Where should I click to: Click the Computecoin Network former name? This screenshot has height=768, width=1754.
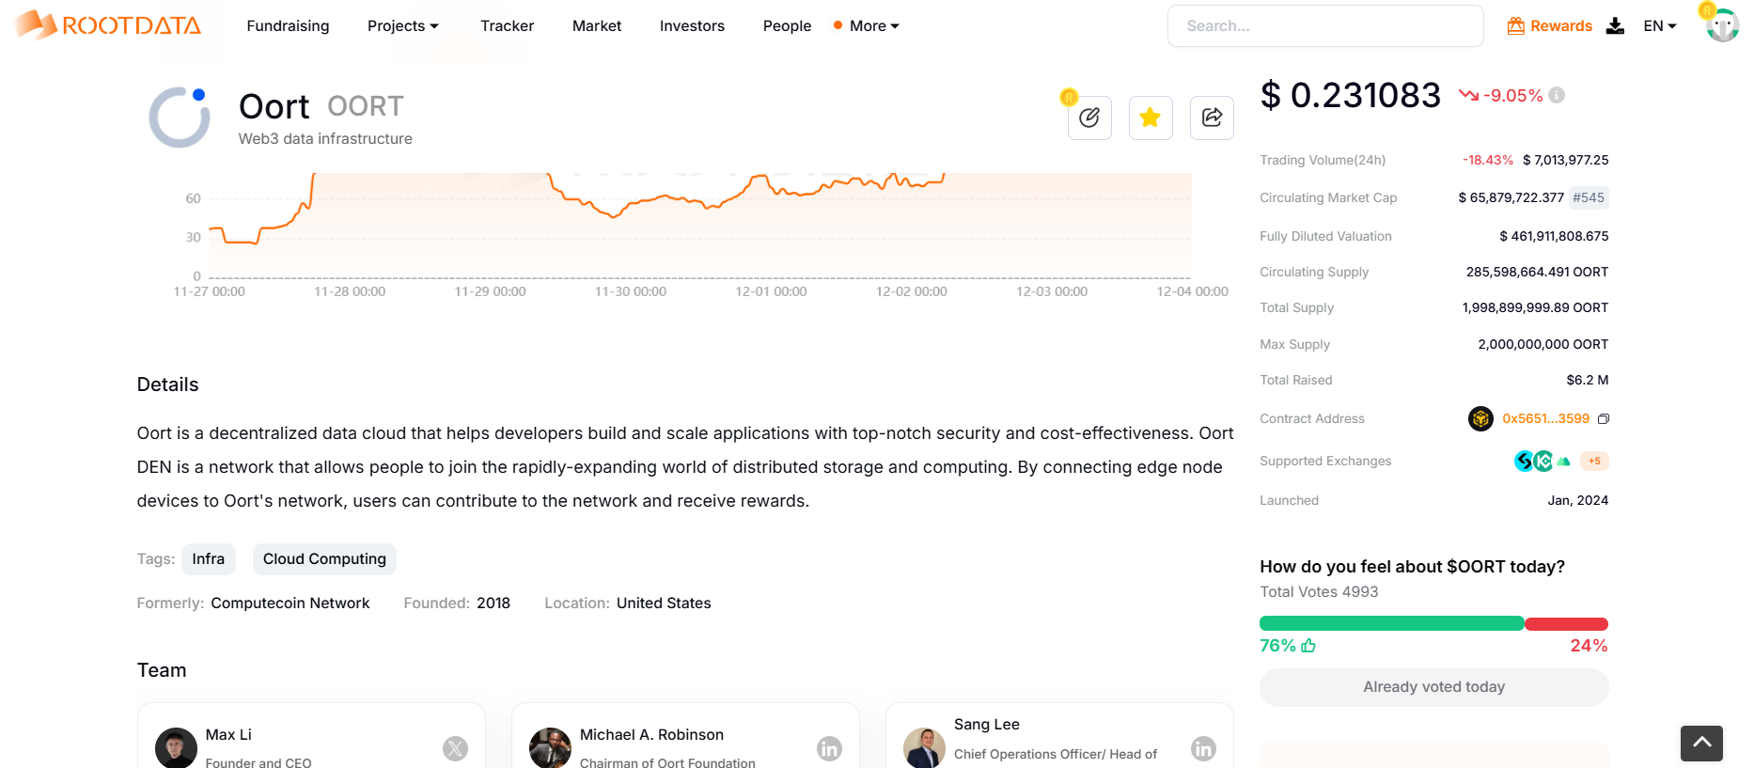tap(290, 603)
